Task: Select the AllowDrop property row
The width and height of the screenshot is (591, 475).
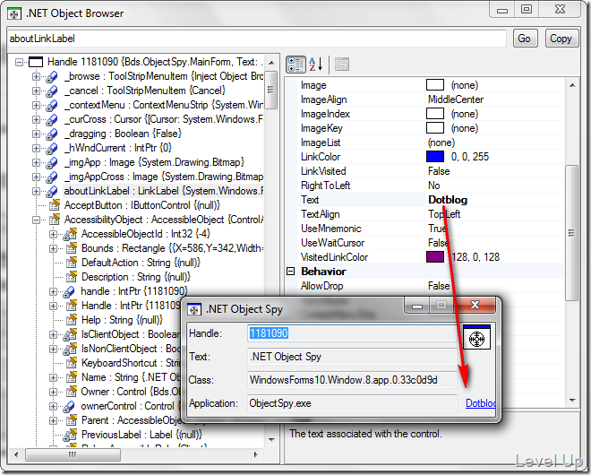Action: click(x=432, y=286)
